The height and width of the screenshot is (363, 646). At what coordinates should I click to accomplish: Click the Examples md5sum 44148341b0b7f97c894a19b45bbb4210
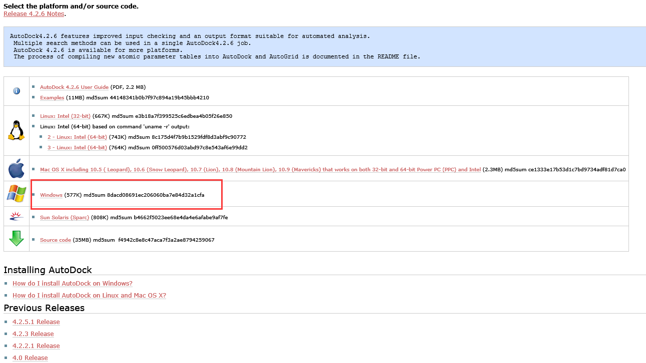click(x=149, y=98)
